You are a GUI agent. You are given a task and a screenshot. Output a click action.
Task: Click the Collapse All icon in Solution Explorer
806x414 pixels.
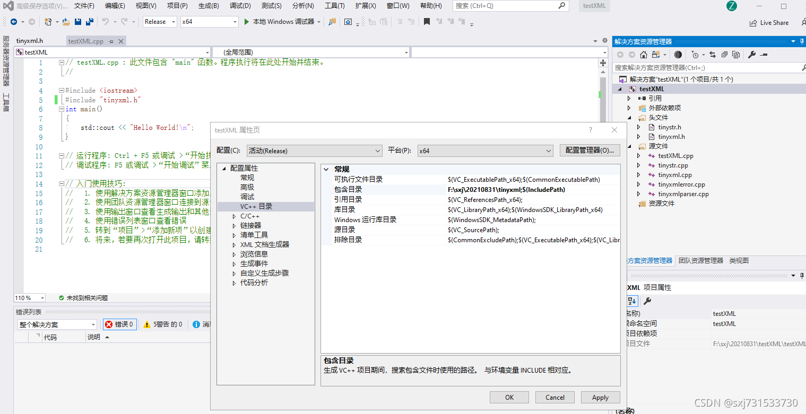724,54
